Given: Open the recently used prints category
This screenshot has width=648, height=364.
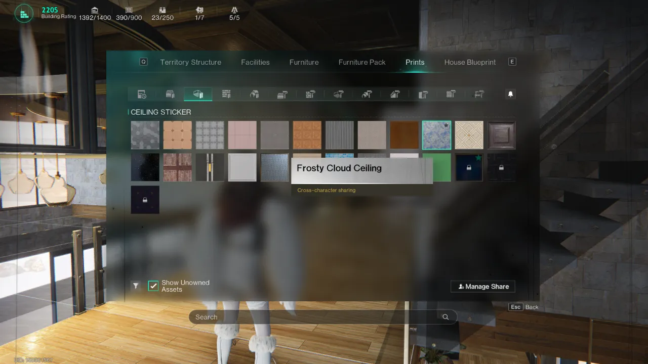Looking at the screenshot, I should pos(142,94).
